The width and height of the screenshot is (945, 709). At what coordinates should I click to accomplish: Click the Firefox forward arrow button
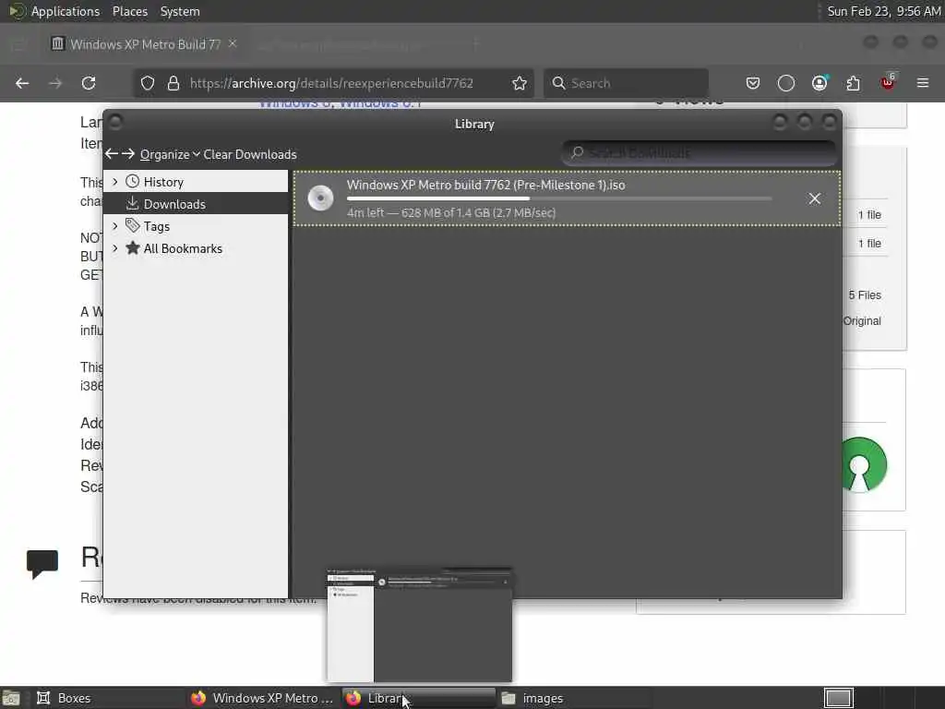pyautogui.click(x=55, y=83)
